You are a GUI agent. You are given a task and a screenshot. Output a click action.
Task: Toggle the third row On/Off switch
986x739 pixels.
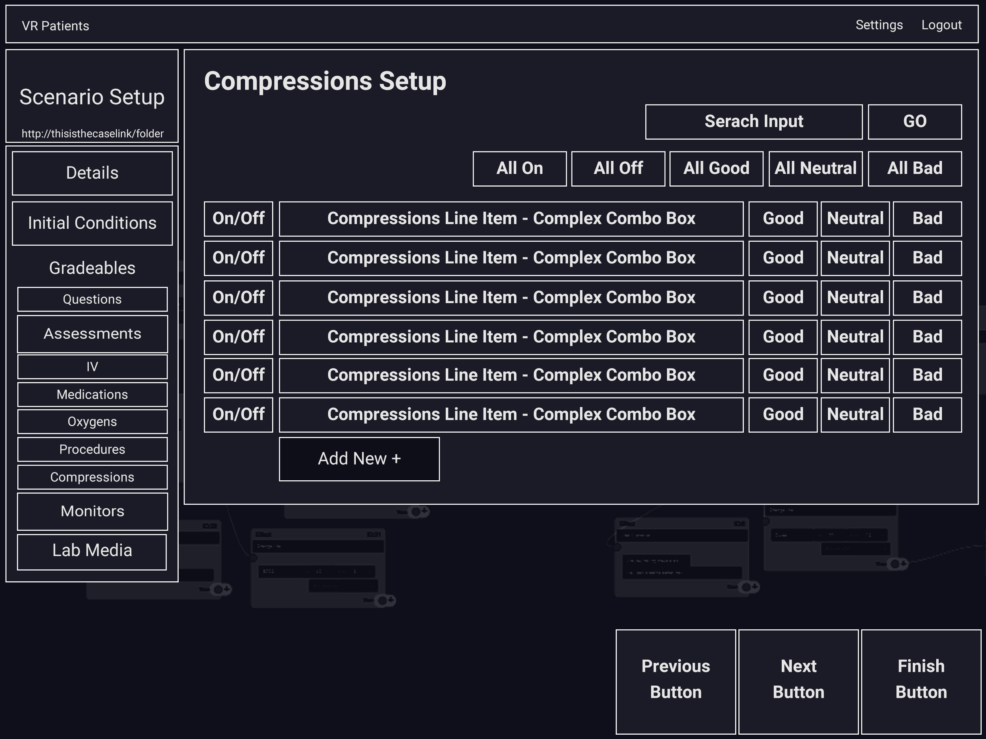point(238,298)
